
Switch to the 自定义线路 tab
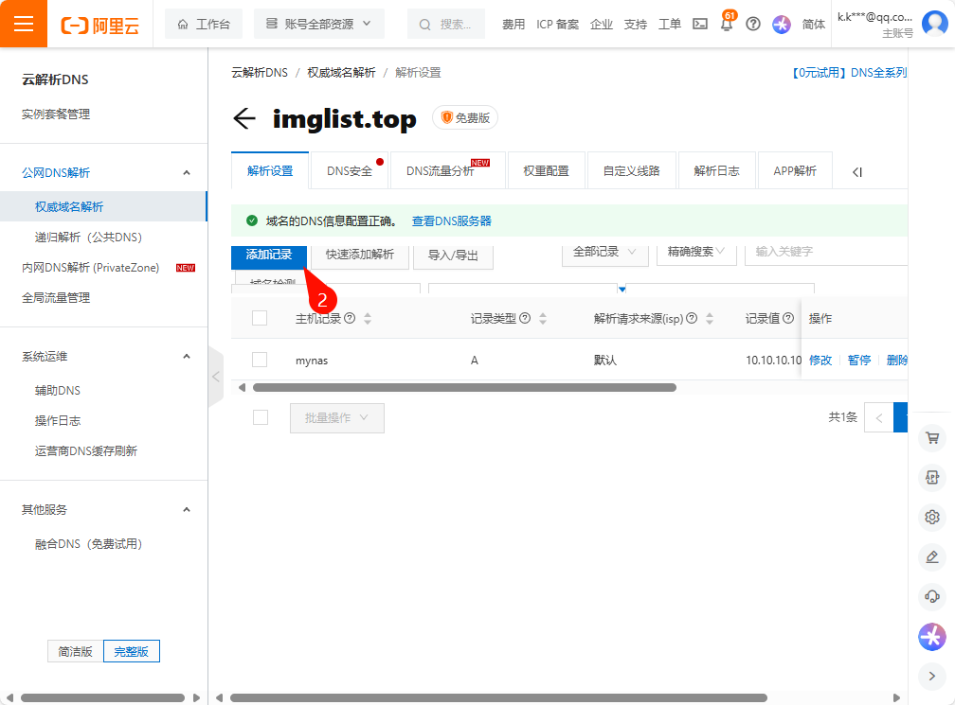[632, 171]
